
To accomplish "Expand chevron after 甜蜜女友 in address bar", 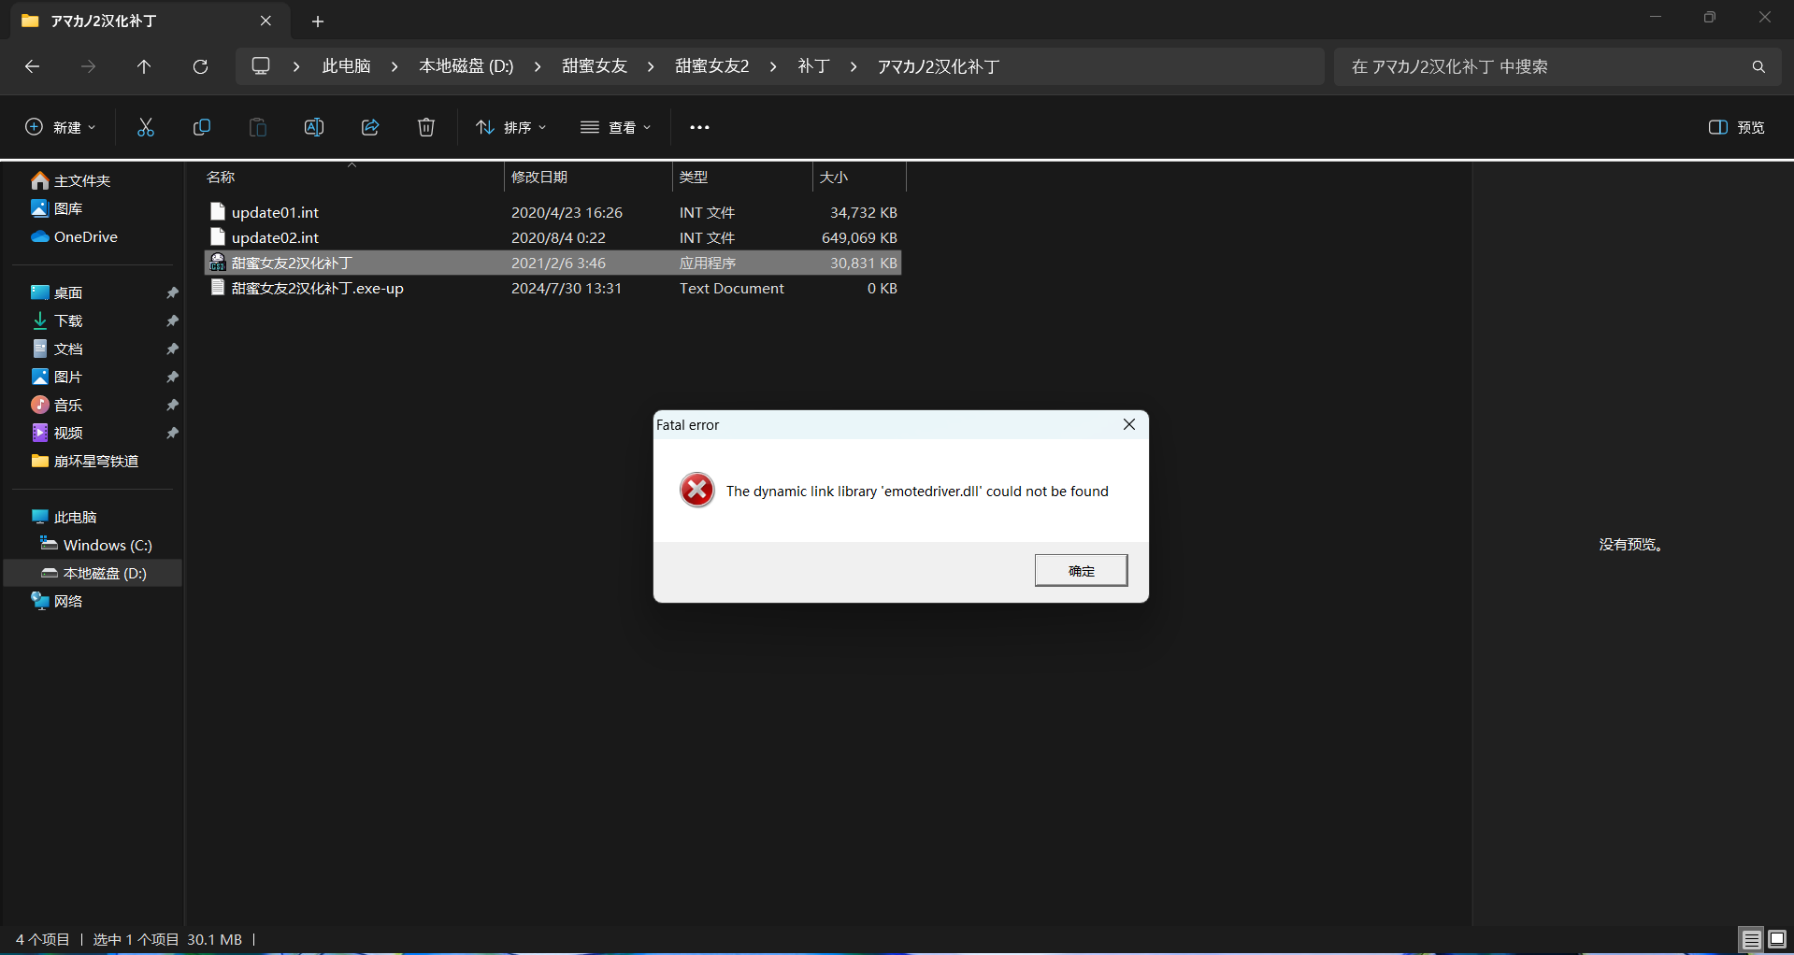I will point(651,66).
